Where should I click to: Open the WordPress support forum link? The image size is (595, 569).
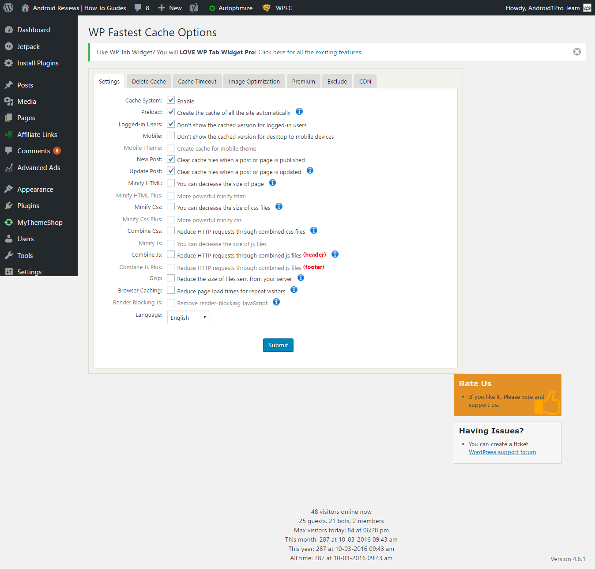click(502, 452)
